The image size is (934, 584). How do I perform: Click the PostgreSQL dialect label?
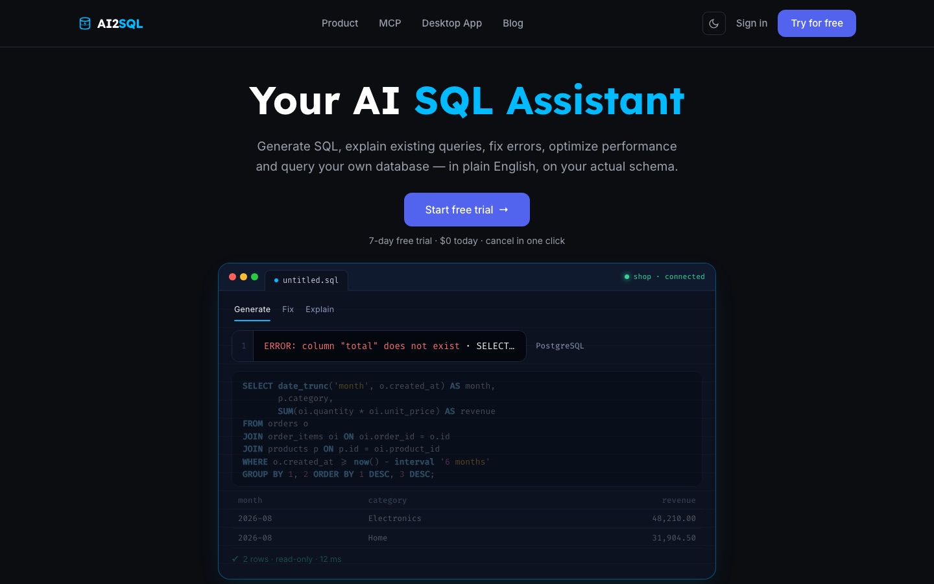coord(560,346)
